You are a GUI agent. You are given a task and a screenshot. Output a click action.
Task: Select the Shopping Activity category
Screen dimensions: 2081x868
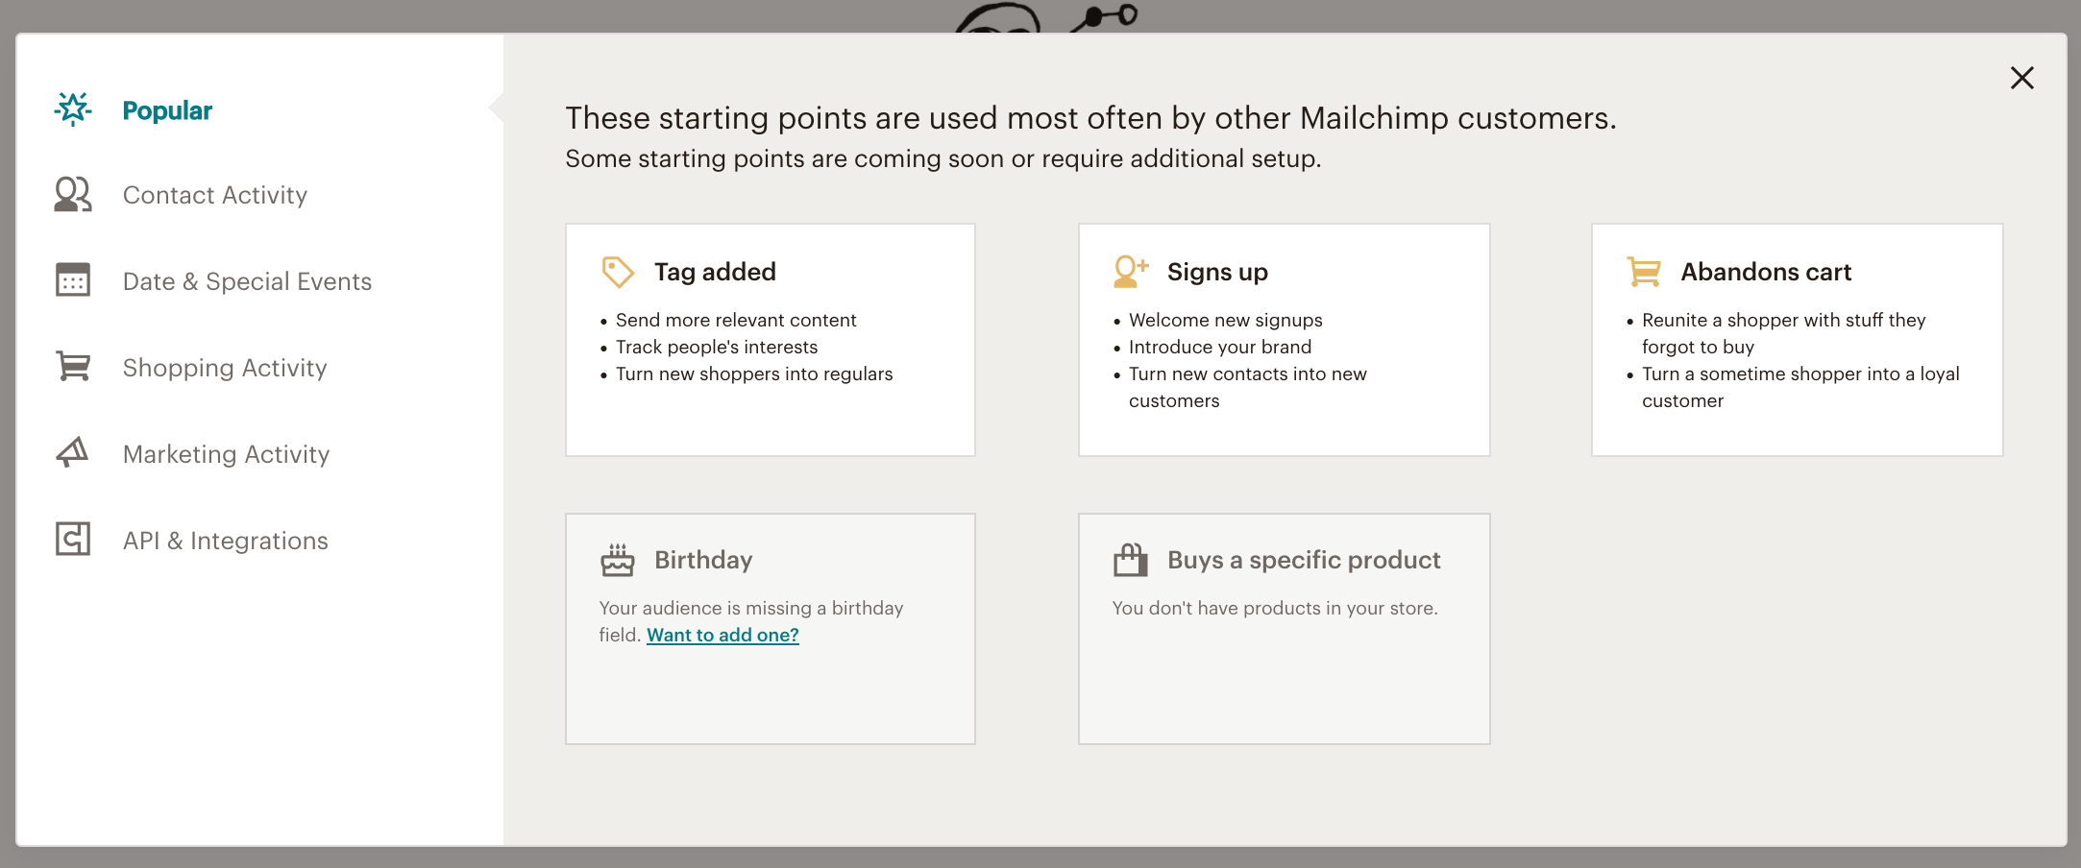pyautogui.click(x=225, y=369)
